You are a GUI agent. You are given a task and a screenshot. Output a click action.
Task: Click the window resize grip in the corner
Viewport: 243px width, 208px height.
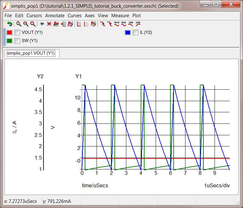tap(238, 203)
